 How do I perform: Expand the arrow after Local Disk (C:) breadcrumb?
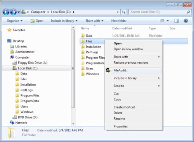click(x=74, y=12)
